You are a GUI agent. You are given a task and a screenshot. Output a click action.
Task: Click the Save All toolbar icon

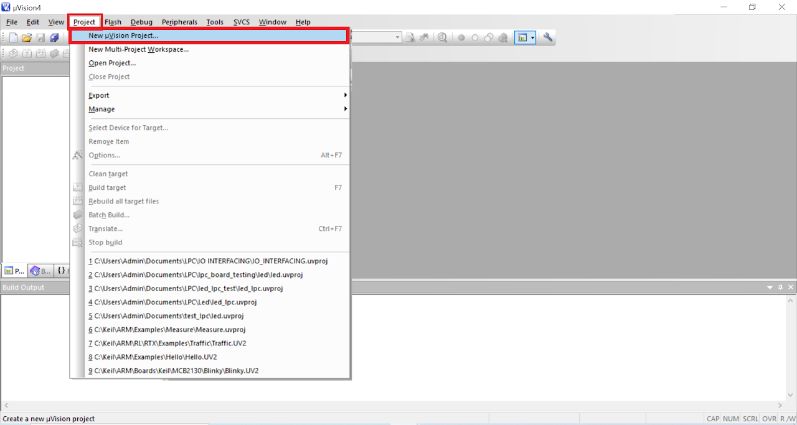55,37
